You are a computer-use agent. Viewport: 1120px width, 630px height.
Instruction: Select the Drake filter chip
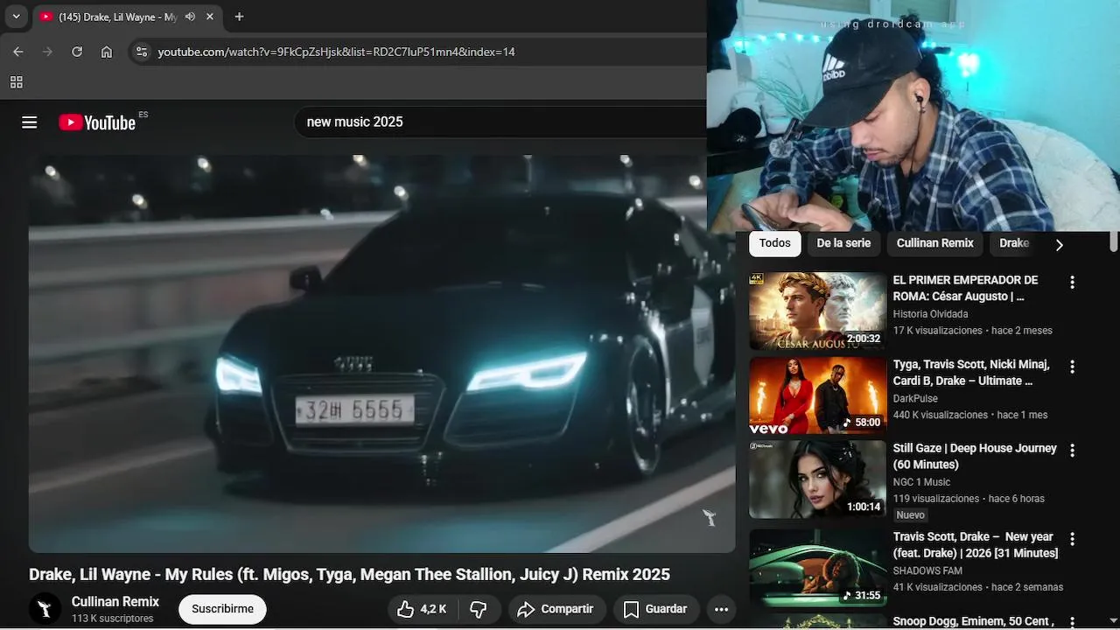pos(1014,243)
